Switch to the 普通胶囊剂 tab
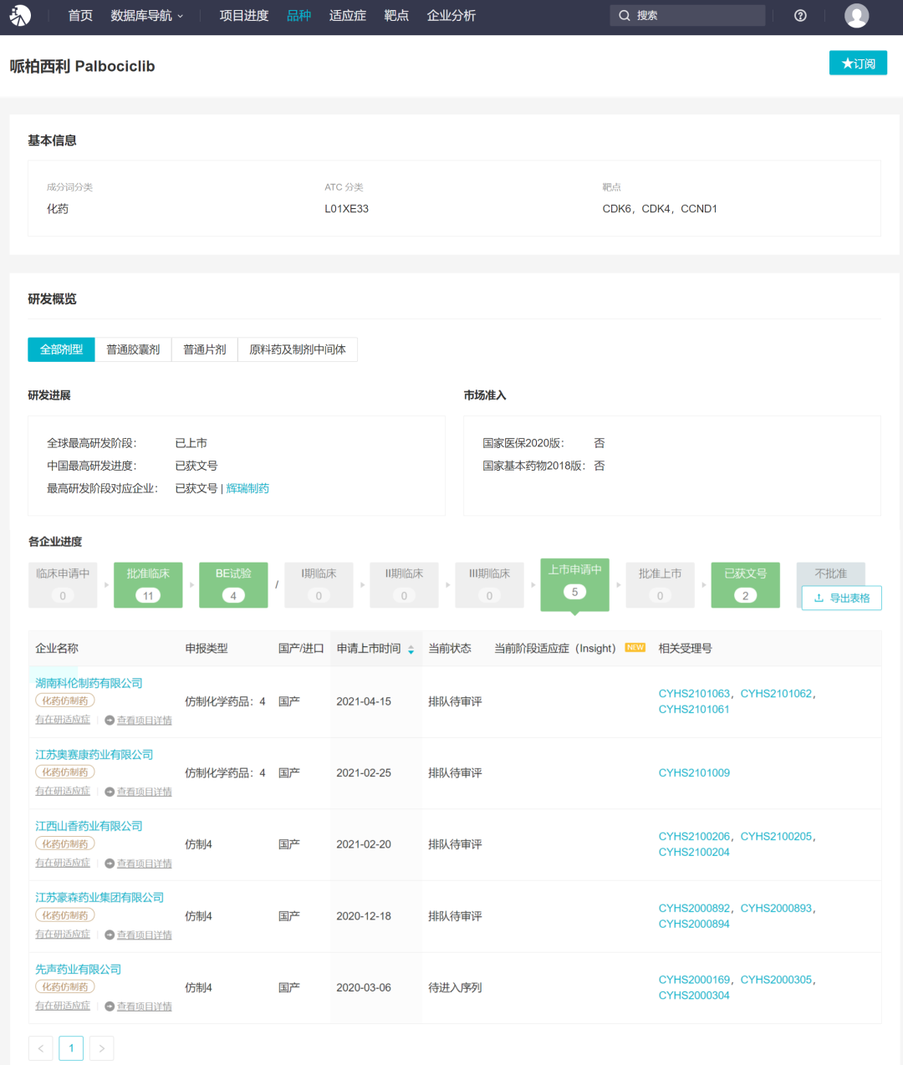The width and height of the screenshot is (903, 1065). (133, 349)
